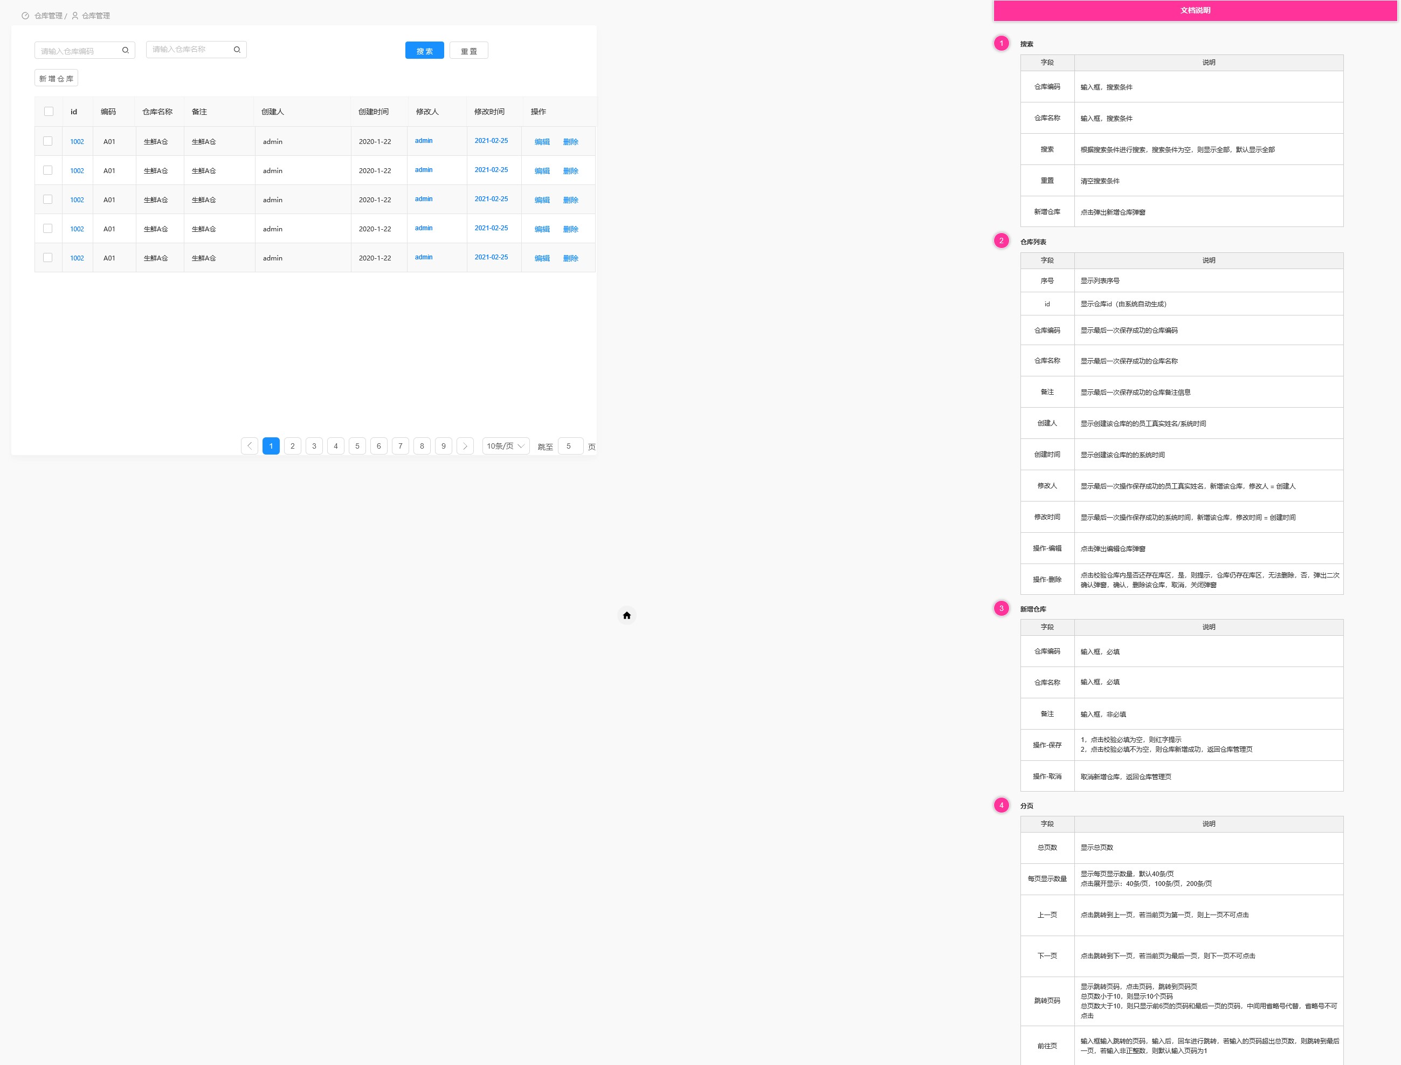The image size is (1401, 1065).
Task: Click the 跳转页码 field cell
Action: coord(1047,1001)
